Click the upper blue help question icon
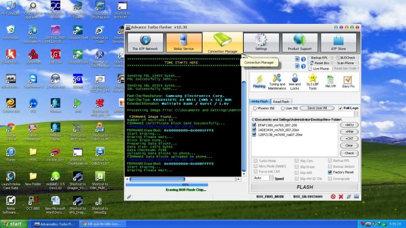This screenshot has height=228, width=406. [x=303, y=59]
